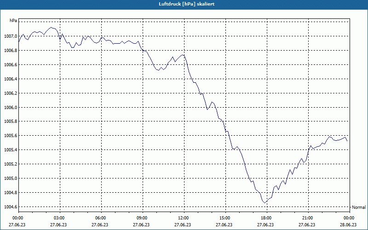The image size is (368, 230).
Task: Select the 1006,2 y-axis value
Action: pyautogui.click(x=11, y=93)
